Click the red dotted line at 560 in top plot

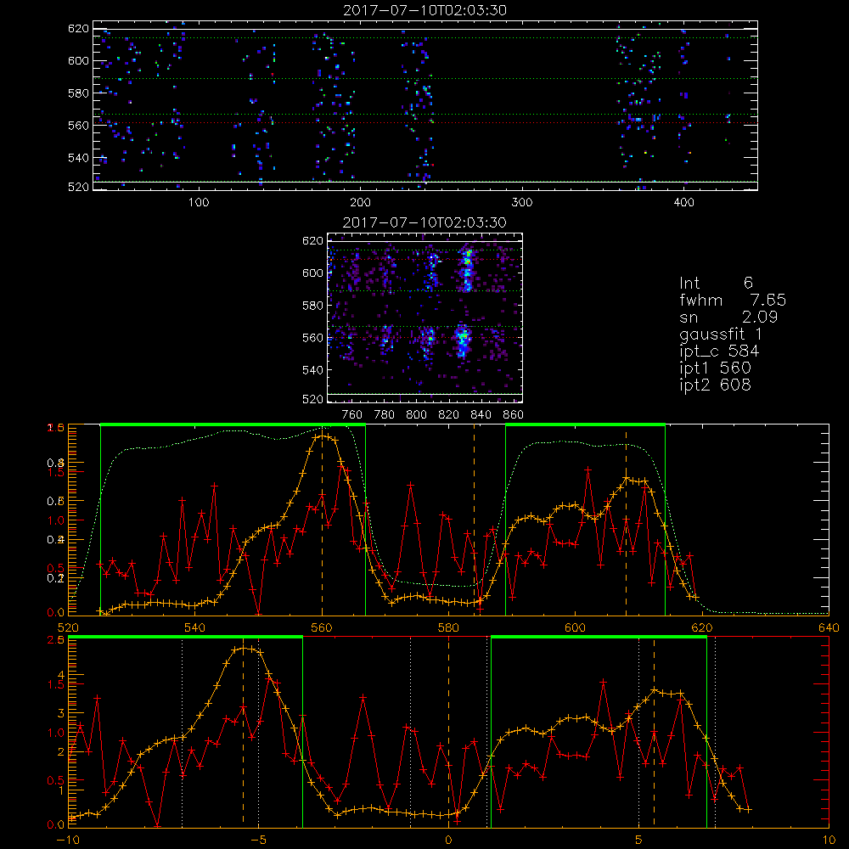pyautogui.click(x=425, y=123)
